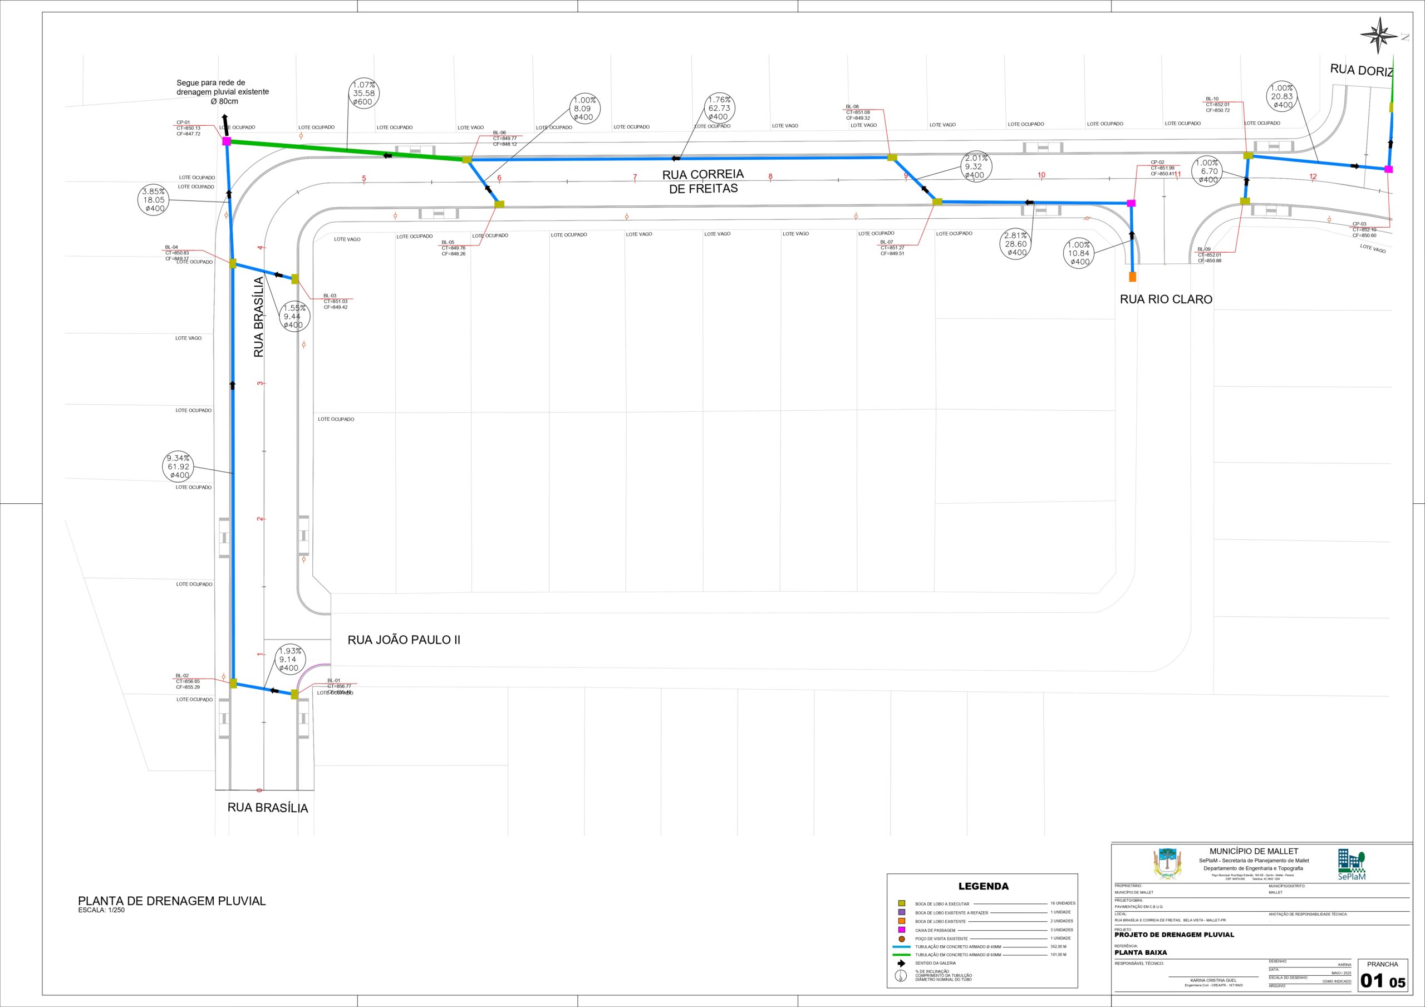
Task: Click the PLANTA DE DRENAGEM PLUVIAL title
Action: 172,901
